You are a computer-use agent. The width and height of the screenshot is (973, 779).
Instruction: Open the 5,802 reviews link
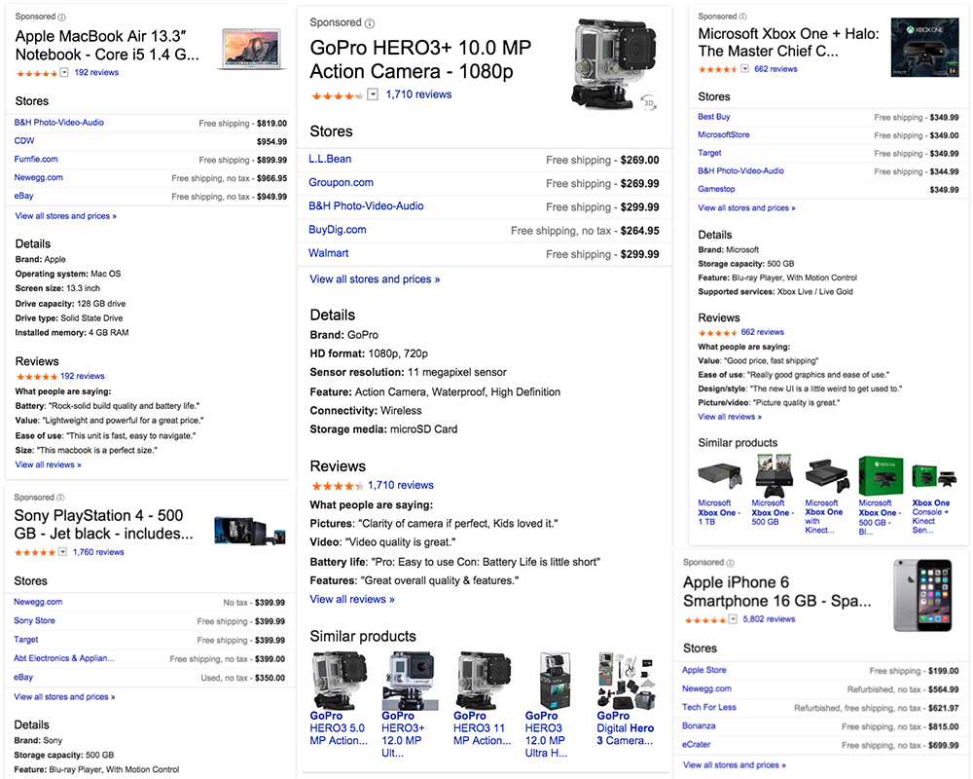[x=769, y=618]
